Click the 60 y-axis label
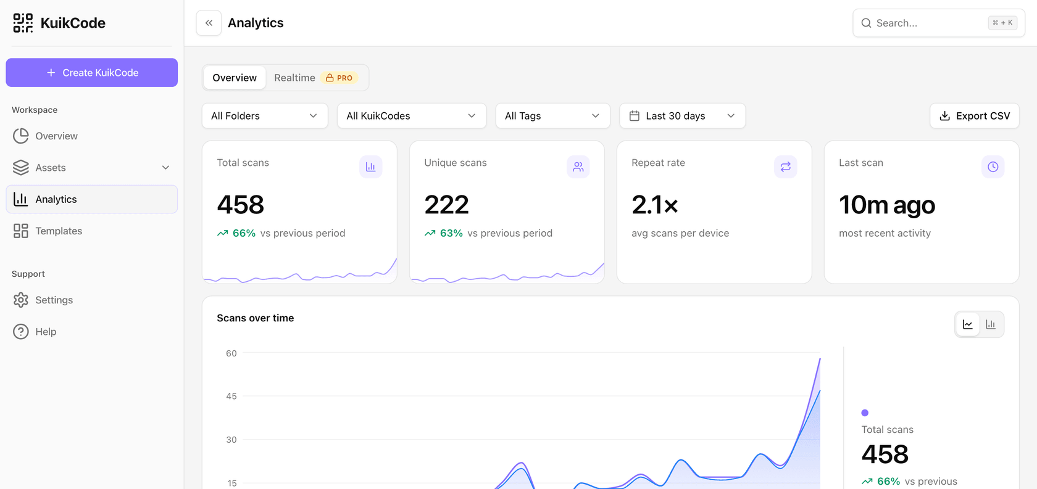1037x489 pixels. point(231,353)
